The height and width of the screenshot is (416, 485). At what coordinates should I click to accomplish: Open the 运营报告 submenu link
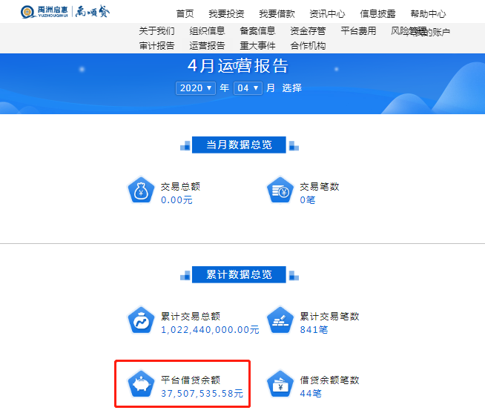(207, 46)
